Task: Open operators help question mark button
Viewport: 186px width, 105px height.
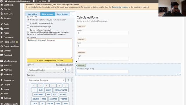Action: tap(69, 80)
